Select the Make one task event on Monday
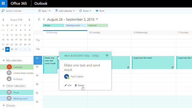Viewport: 192px width, 108px height. pos(50,65)
